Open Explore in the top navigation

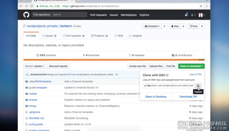click(x=144, y=15)
